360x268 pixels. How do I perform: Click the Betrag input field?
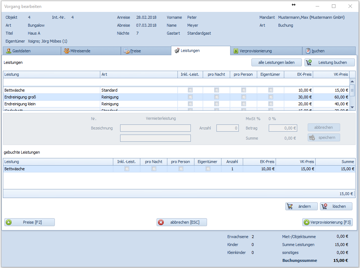click(x=283, y=128)
